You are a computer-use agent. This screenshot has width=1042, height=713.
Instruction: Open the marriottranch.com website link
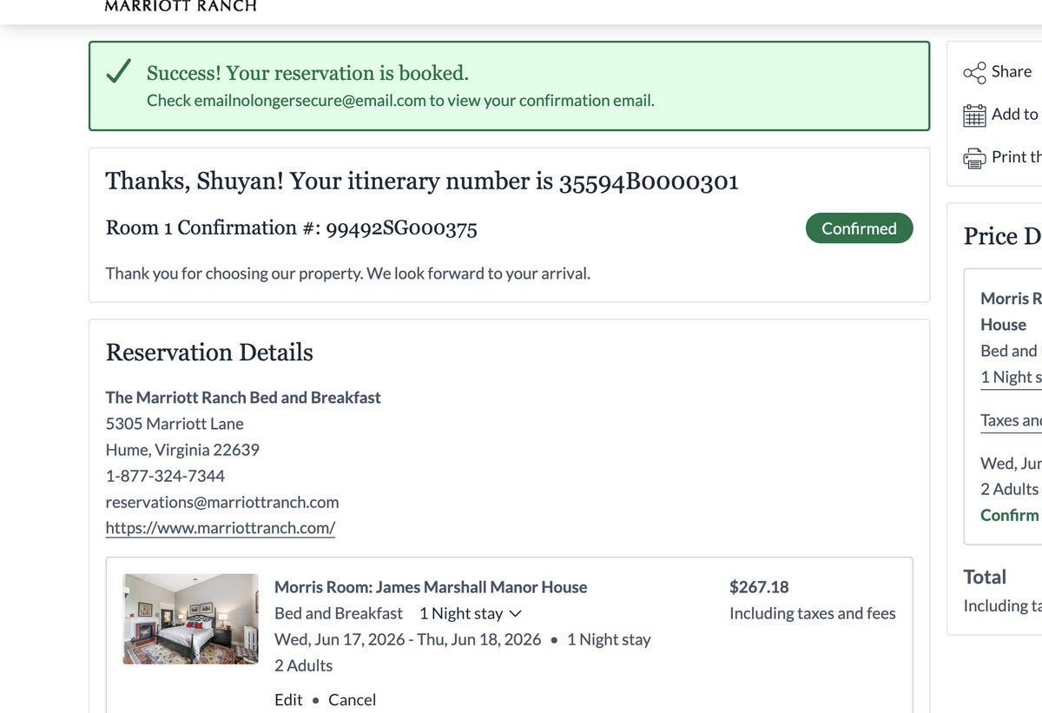click(x=221, y=528)
